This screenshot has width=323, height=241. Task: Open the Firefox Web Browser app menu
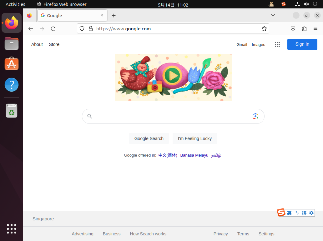point(62,4)
